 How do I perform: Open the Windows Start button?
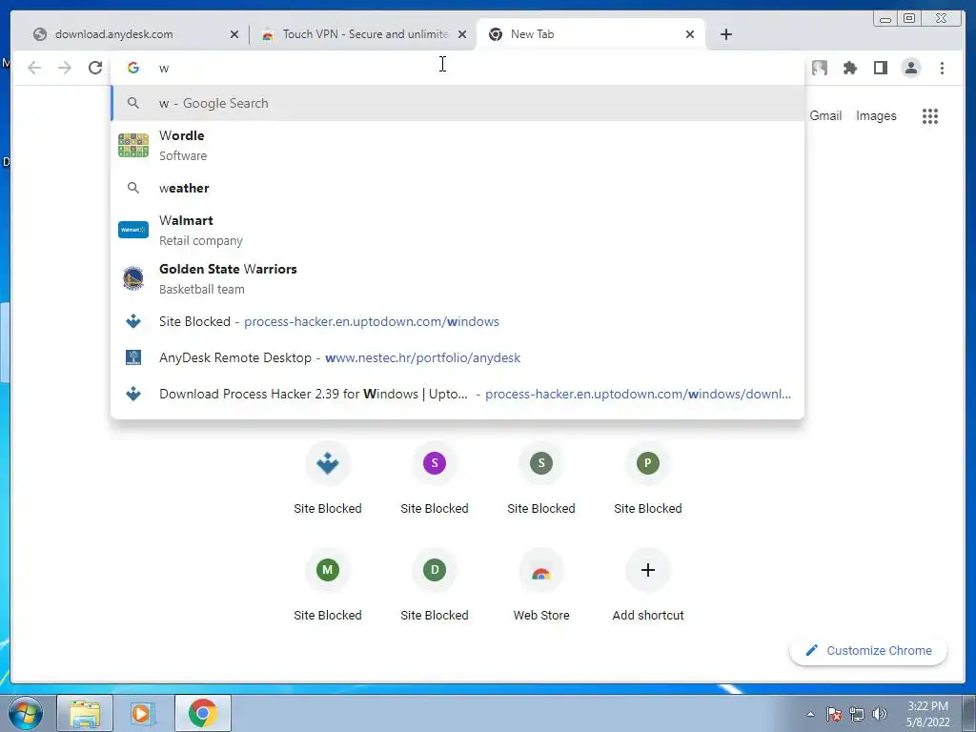tap(26, 713)
